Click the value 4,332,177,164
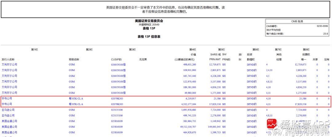 pos(189,104)
